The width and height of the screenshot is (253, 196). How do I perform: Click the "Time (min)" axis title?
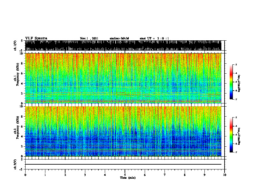pyautogui.click(x=128, y=178)
